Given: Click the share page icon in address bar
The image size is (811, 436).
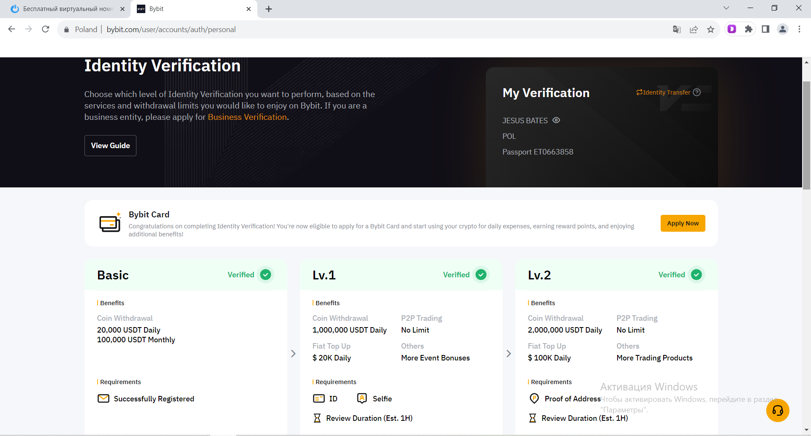Looking at the screenshot, I should coord(694,30).
